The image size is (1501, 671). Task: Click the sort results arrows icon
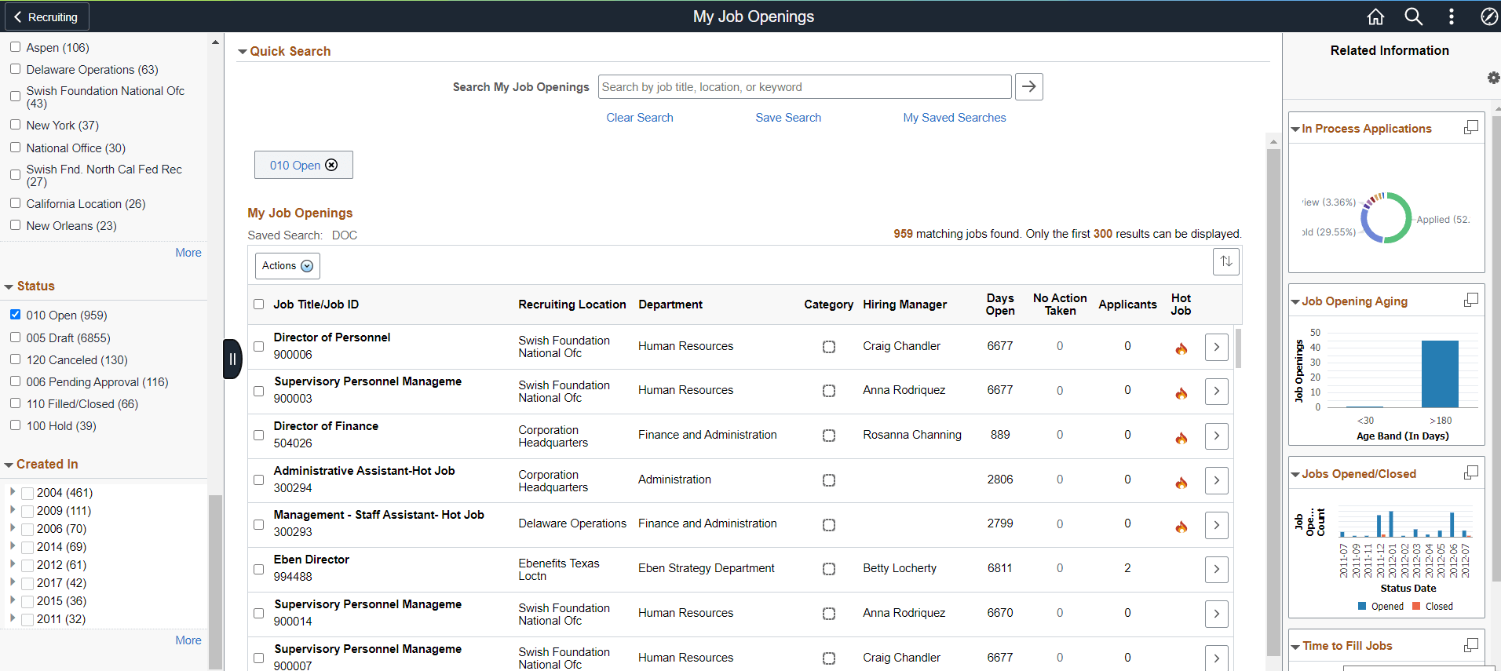[1225, 261]
